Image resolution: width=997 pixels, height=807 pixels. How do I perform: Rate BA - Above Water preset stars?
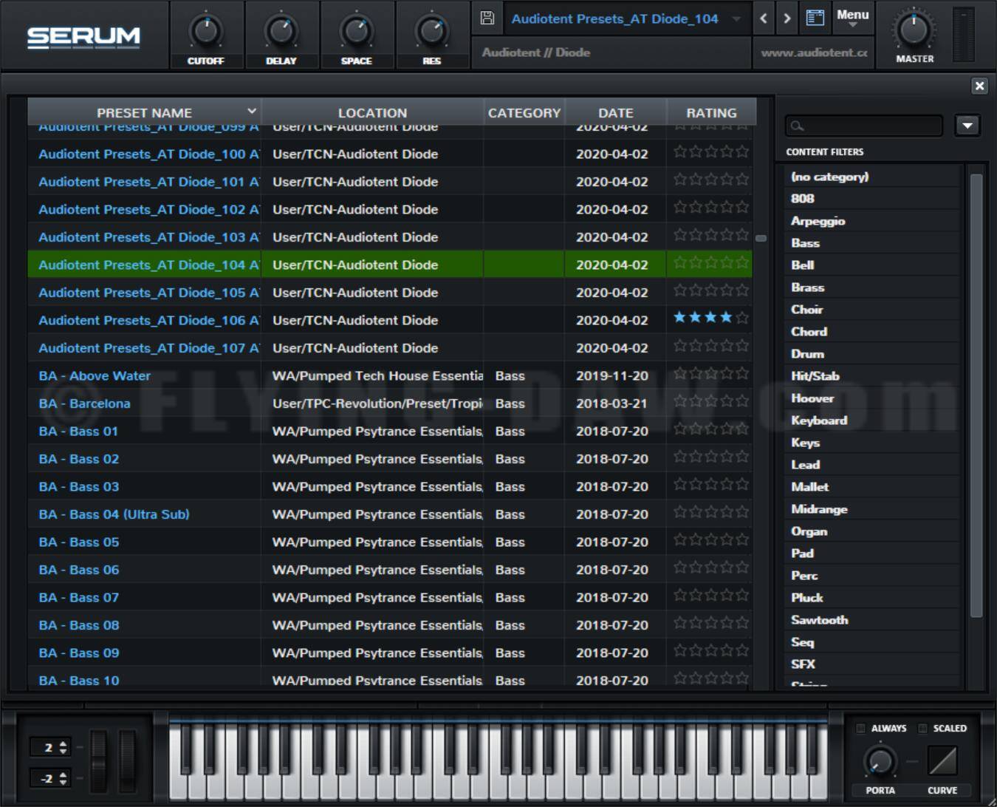point(710,373)
